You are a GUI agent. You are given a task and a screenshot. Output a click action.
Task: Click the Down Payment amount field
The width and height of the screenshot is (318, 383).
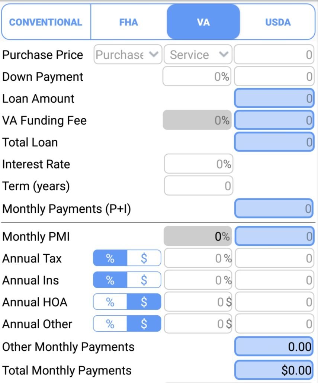[274, 77]
